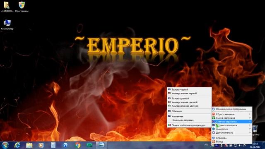
Task: Select the recycle bin desktop icon
Action: pos(255,130)
